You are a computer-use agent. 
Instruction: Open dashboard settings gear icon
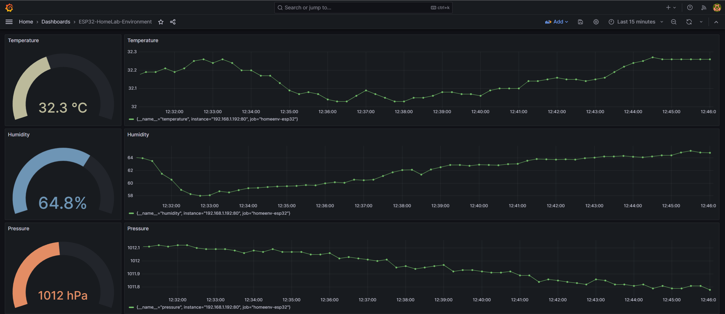(x=596, y=22)
